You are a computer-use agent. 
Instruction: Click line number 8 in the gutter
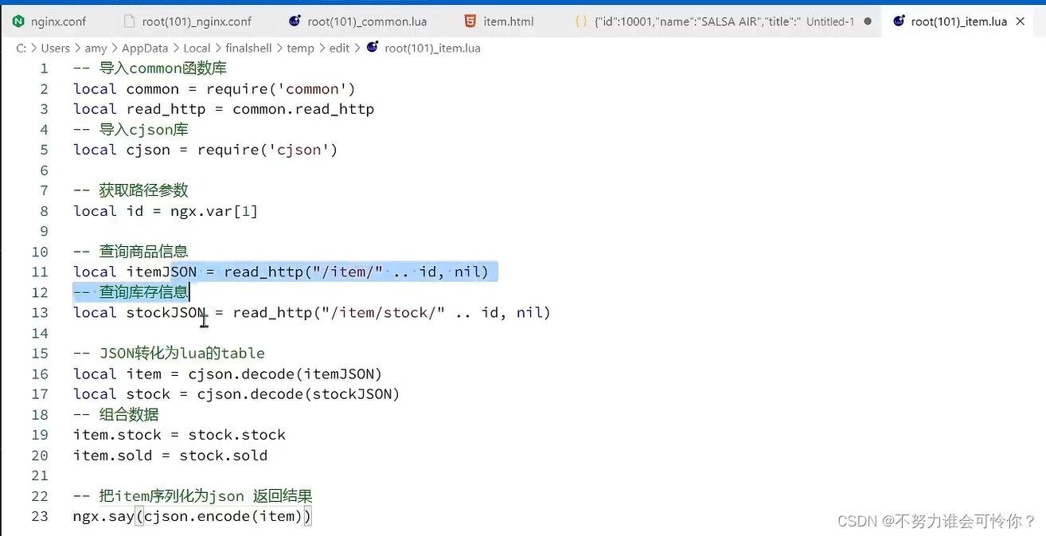click(x=45, y=211)
